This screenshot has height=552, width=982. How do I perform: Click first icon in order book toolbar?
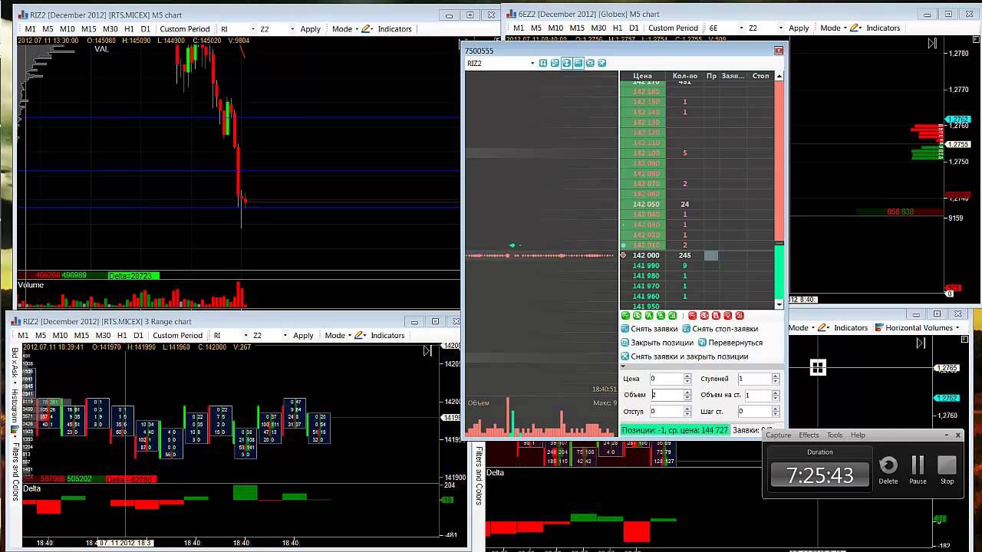click(543, 63)
